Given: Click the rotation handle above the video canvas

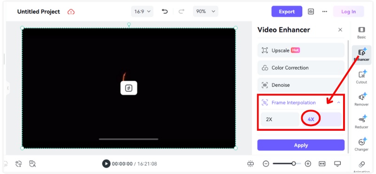Looking at the screenshot, I should [129, 24].
